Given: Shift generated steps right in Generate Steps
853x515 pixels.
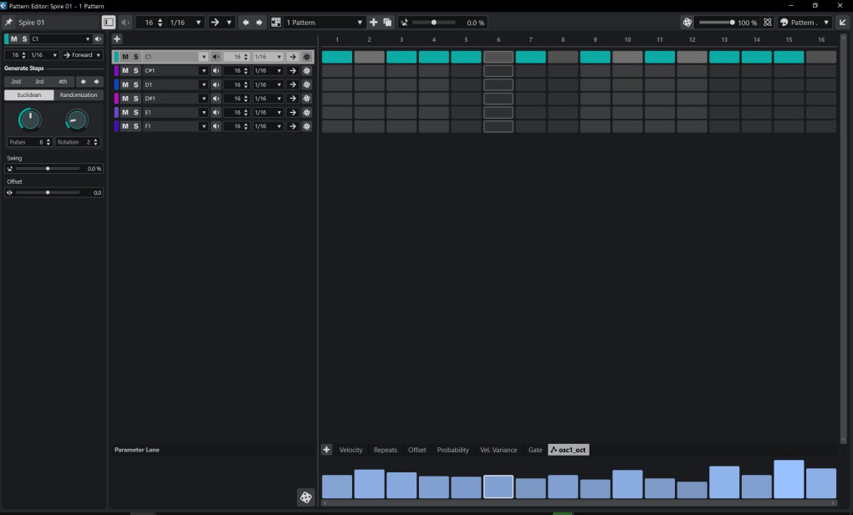Looking at the screenshot, I should coord(96,82).
